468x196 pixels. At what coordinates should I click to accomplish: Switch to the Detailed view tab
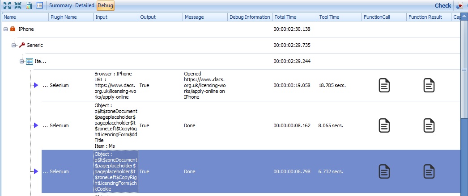[x=85, y=5]
